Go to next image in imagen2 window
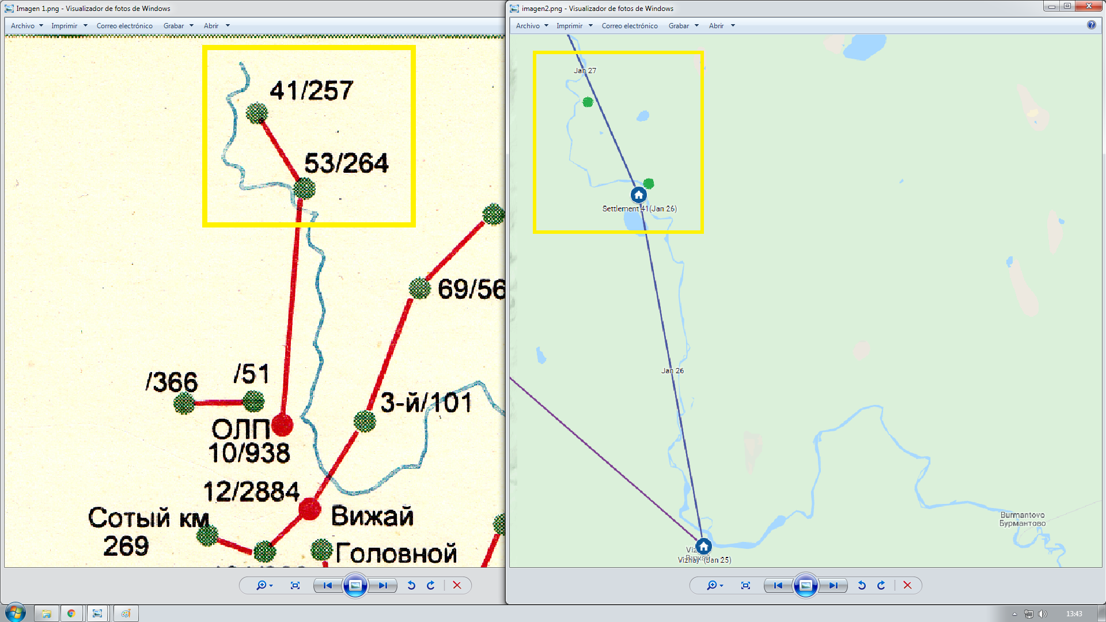The width and height of the screenshot is (1106, 622). (833, 585)
